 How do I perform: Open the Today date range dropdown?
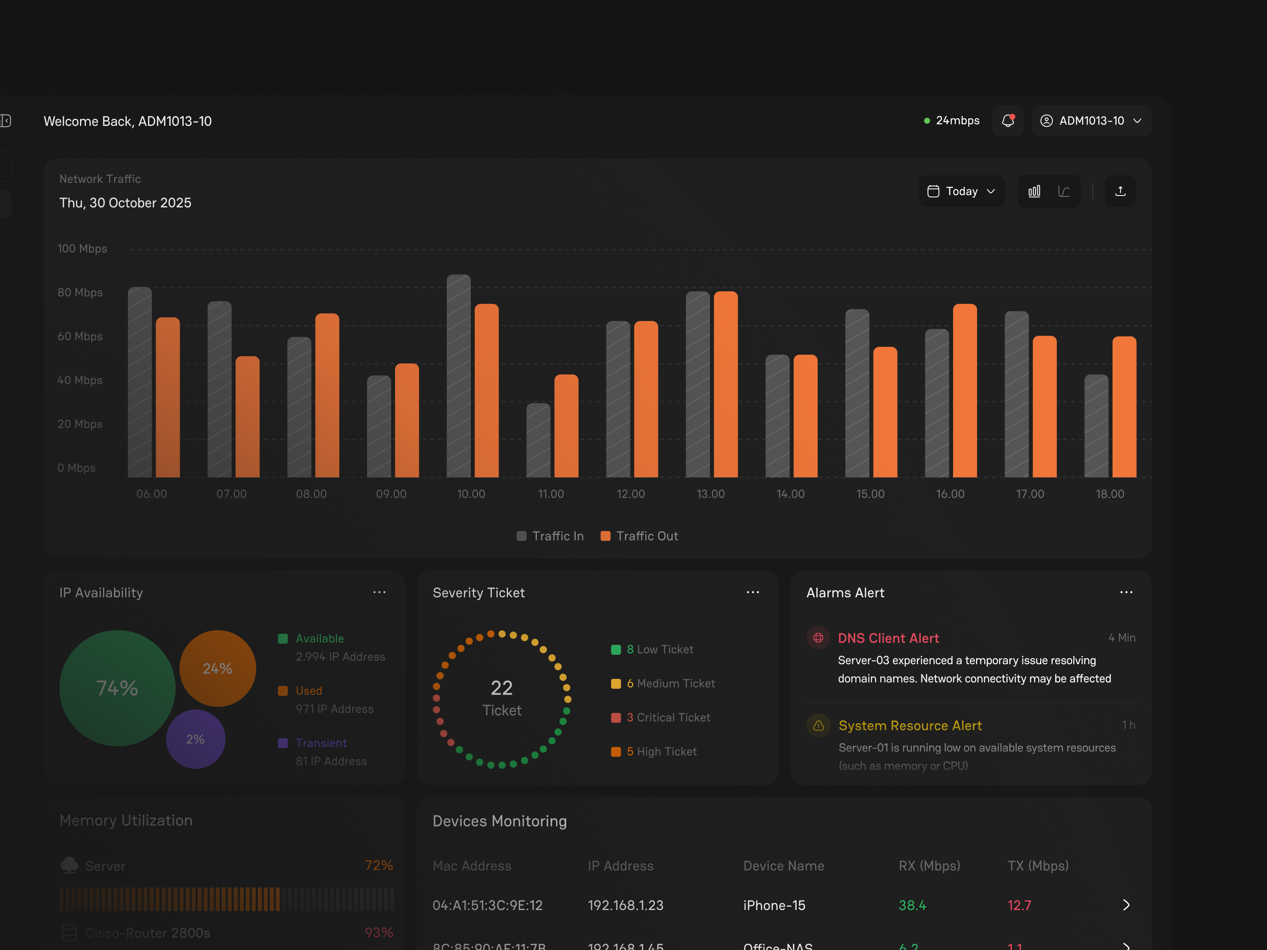[x=962, y=191]
